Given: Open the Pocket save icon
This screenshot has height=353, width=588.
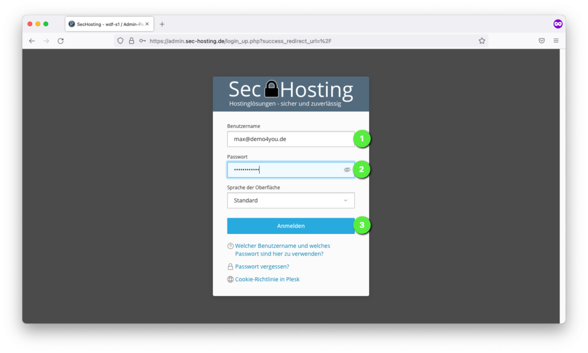Looking at the screenshot, I should point(541,41).
